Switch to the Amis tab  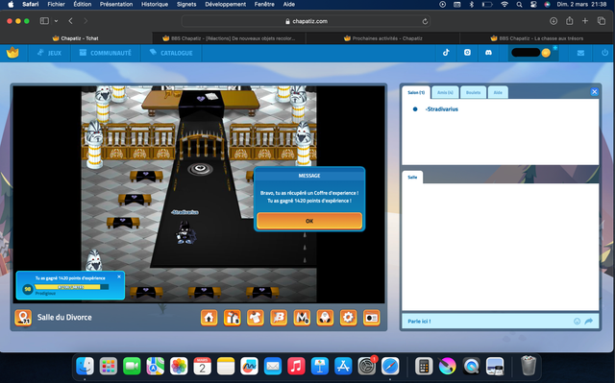(x=445, y=92)
